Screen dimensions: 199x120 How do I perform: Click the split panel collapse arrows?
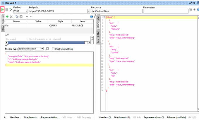(95, 16)
